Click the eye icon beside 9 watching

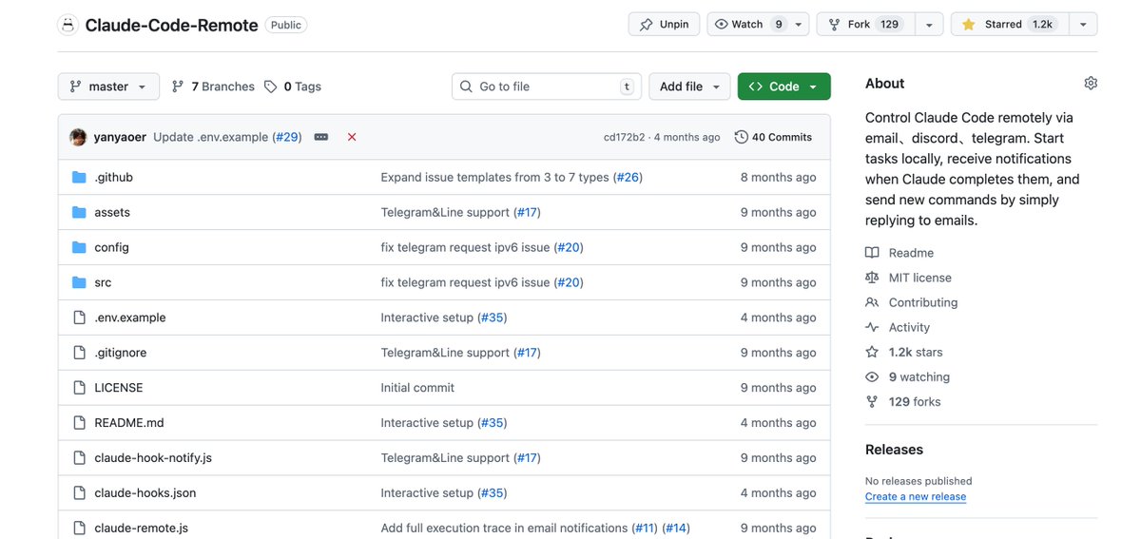pyautogui.click(x=872, y=376)
